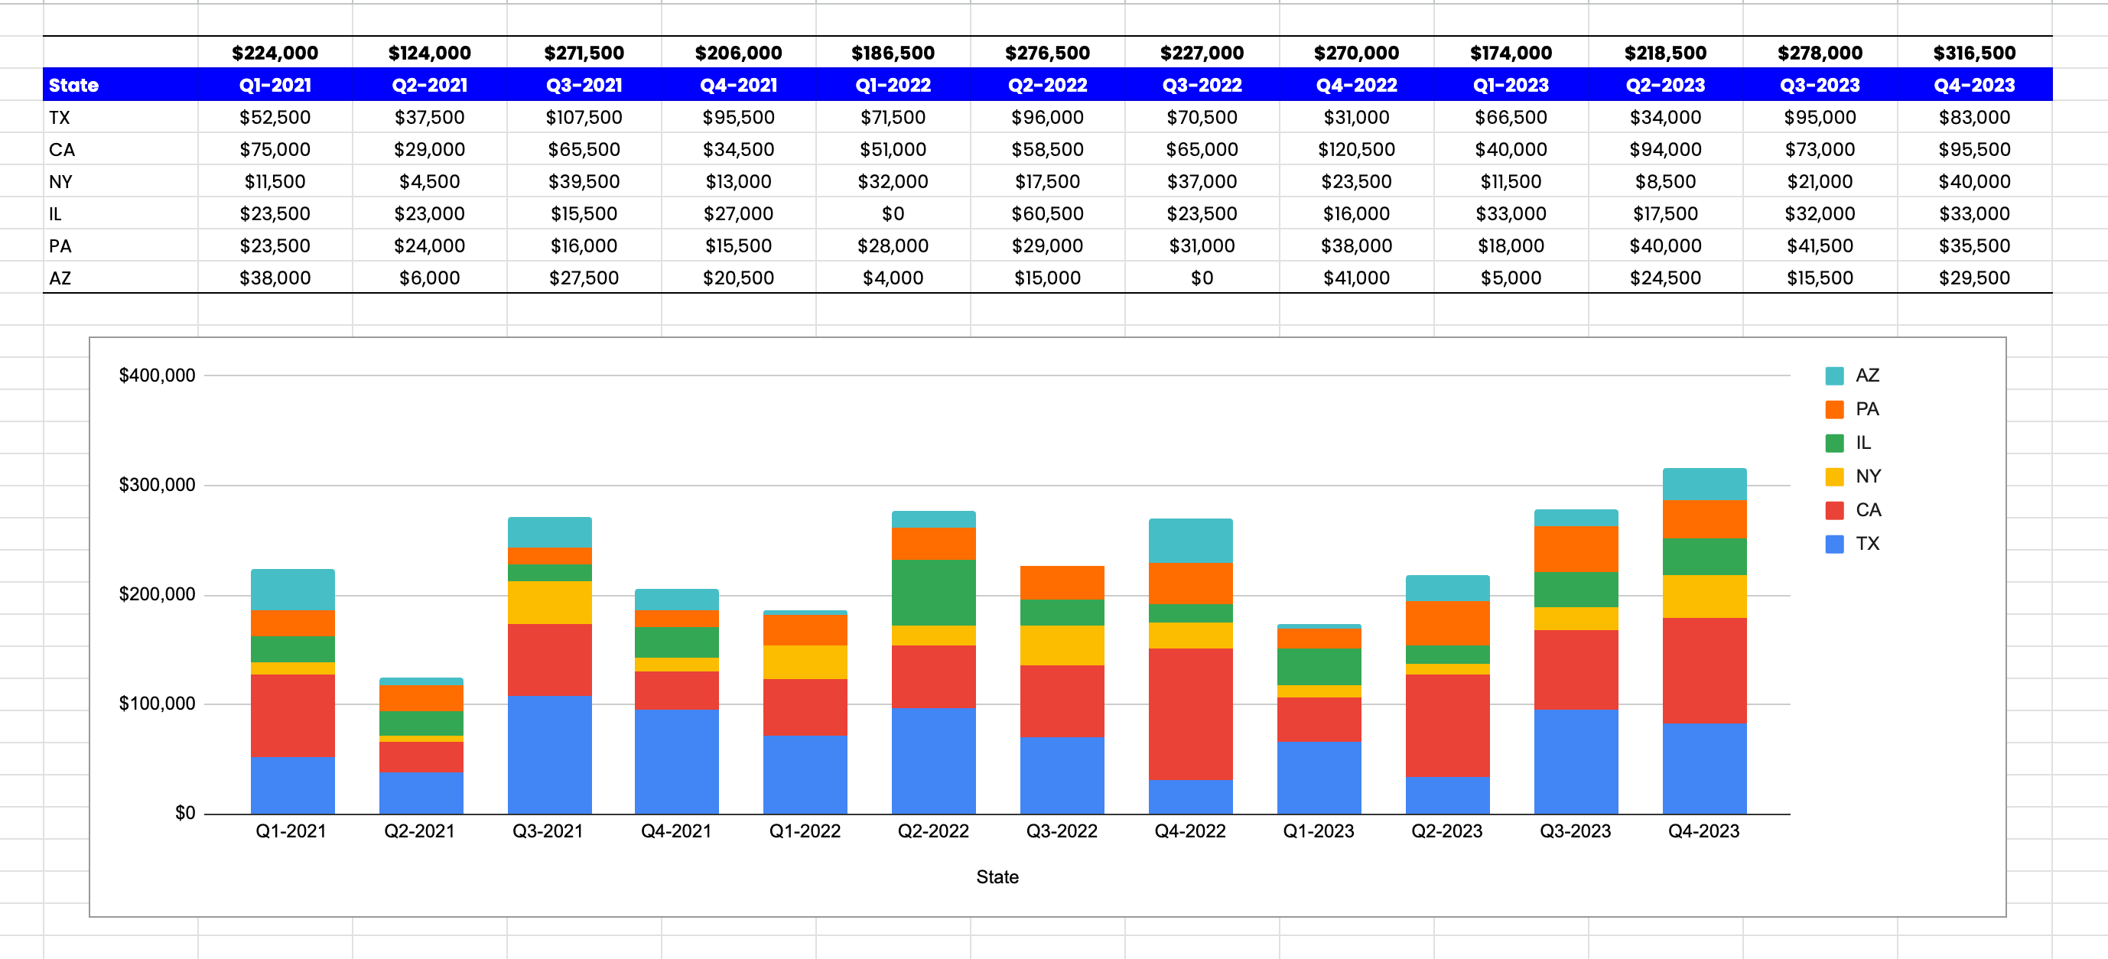Click the NY yellow legend swatch
Image resolution: width=2108 pixels, height=959 pixels.
click(1834, 476)
